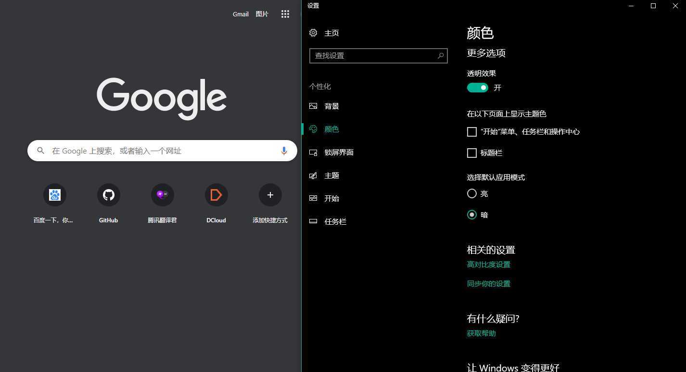Open the Gmail link

coord(241,14)
